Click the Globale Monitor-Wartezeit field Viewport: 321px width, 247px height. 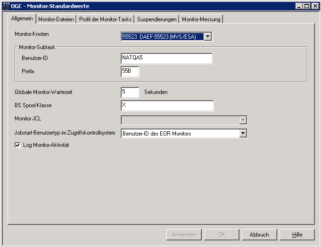coord(130,92)
